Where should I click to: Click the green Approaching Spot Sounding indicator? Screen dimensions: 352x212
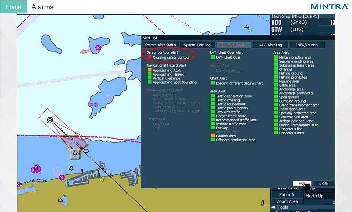pyautogui.click(x=150, y=82)
